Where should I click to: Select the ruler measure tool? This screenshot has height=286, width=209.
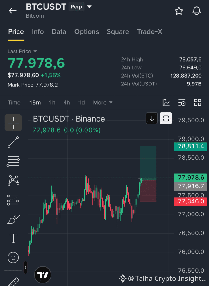(x=14, y=282)
